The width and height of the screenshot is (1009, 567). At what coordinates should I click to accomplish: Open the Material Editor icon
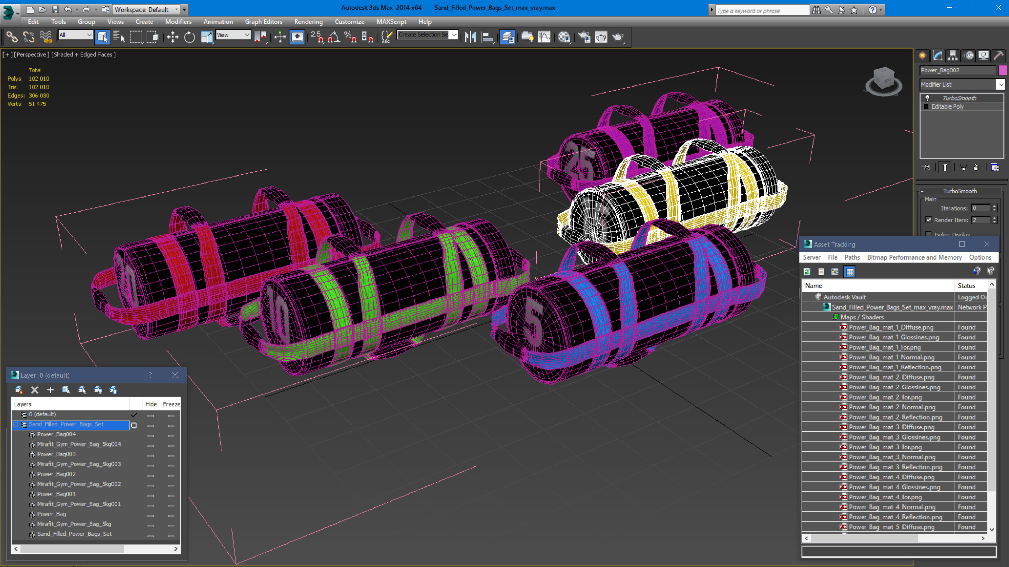point(564,37)
